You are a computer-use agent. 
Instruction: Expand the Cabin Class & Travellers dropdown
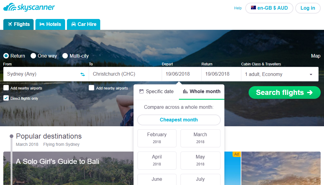[x=279, y=74]
